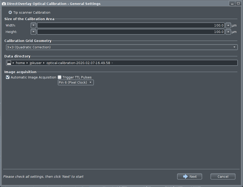Enable Trigger TTL Pulses checkbox
The image size is (243, 187).
pos(60,77)
